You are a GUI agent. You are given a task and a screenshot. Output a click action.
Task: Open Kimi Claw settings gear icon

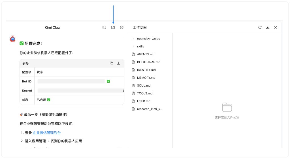click(122, 27)
